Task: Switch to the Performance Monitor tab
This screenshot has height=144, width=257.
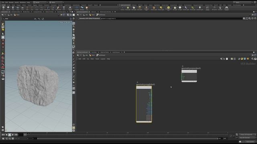Action: click(x=105, y=12)
